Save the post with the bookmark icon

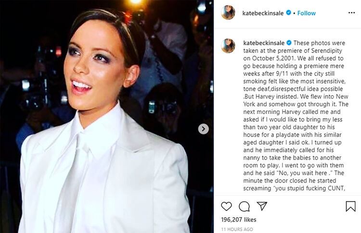click(350, 206)
